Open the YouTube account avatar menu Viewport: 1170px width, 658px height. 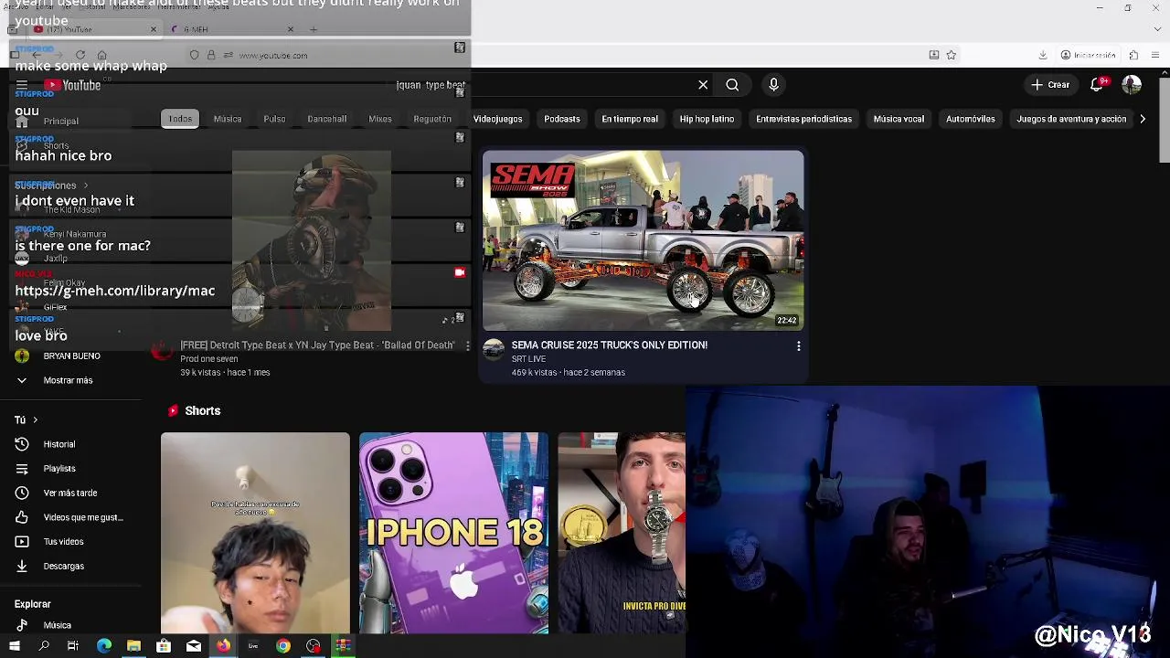[1132, 85]
